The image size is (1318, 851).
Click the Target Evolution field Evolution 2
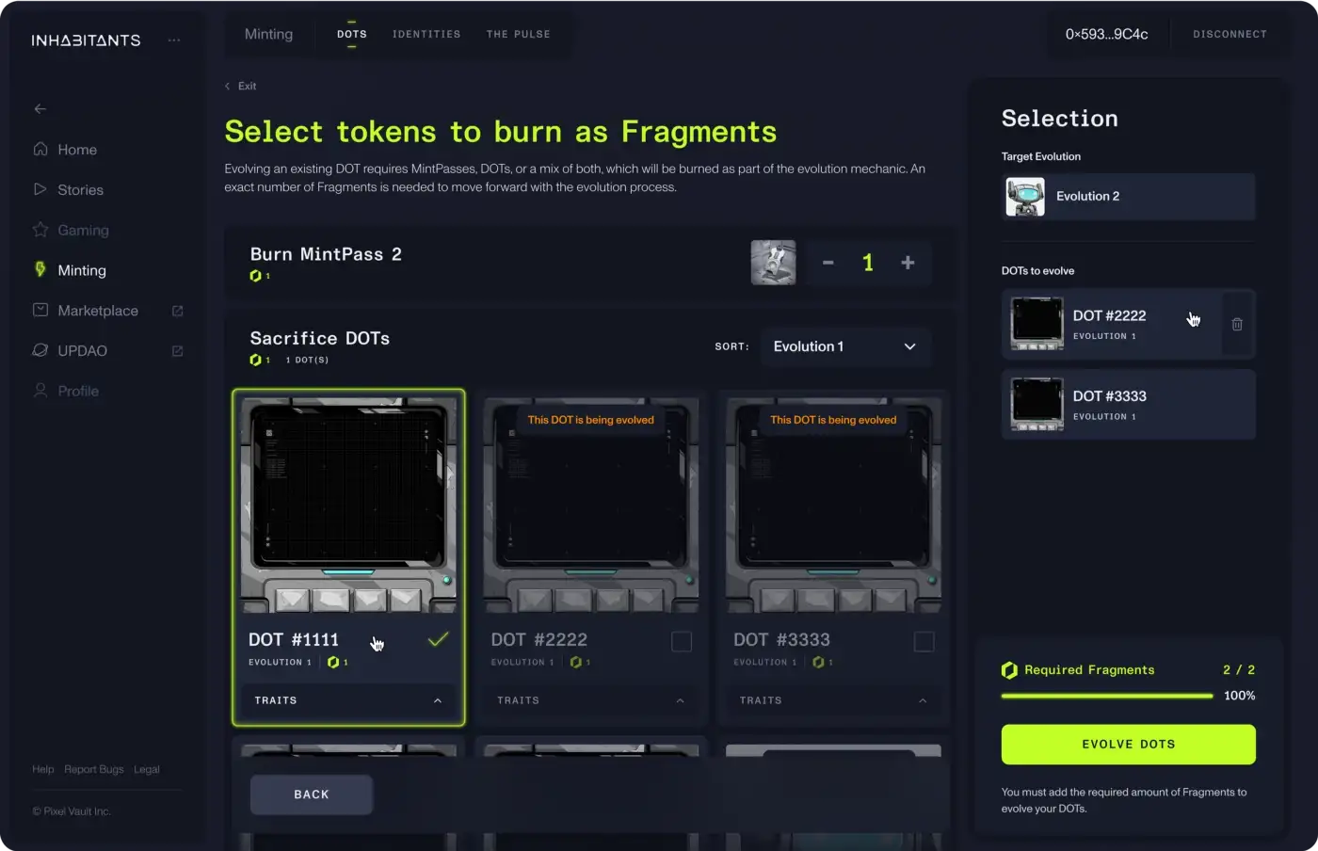coord(1128,197)
